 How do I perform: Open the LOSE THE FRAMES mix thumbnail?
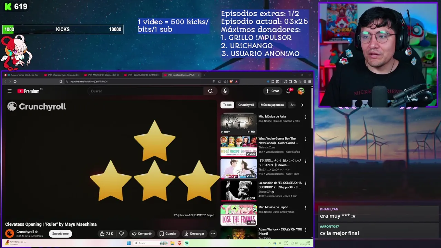click(x=238, y=215)
